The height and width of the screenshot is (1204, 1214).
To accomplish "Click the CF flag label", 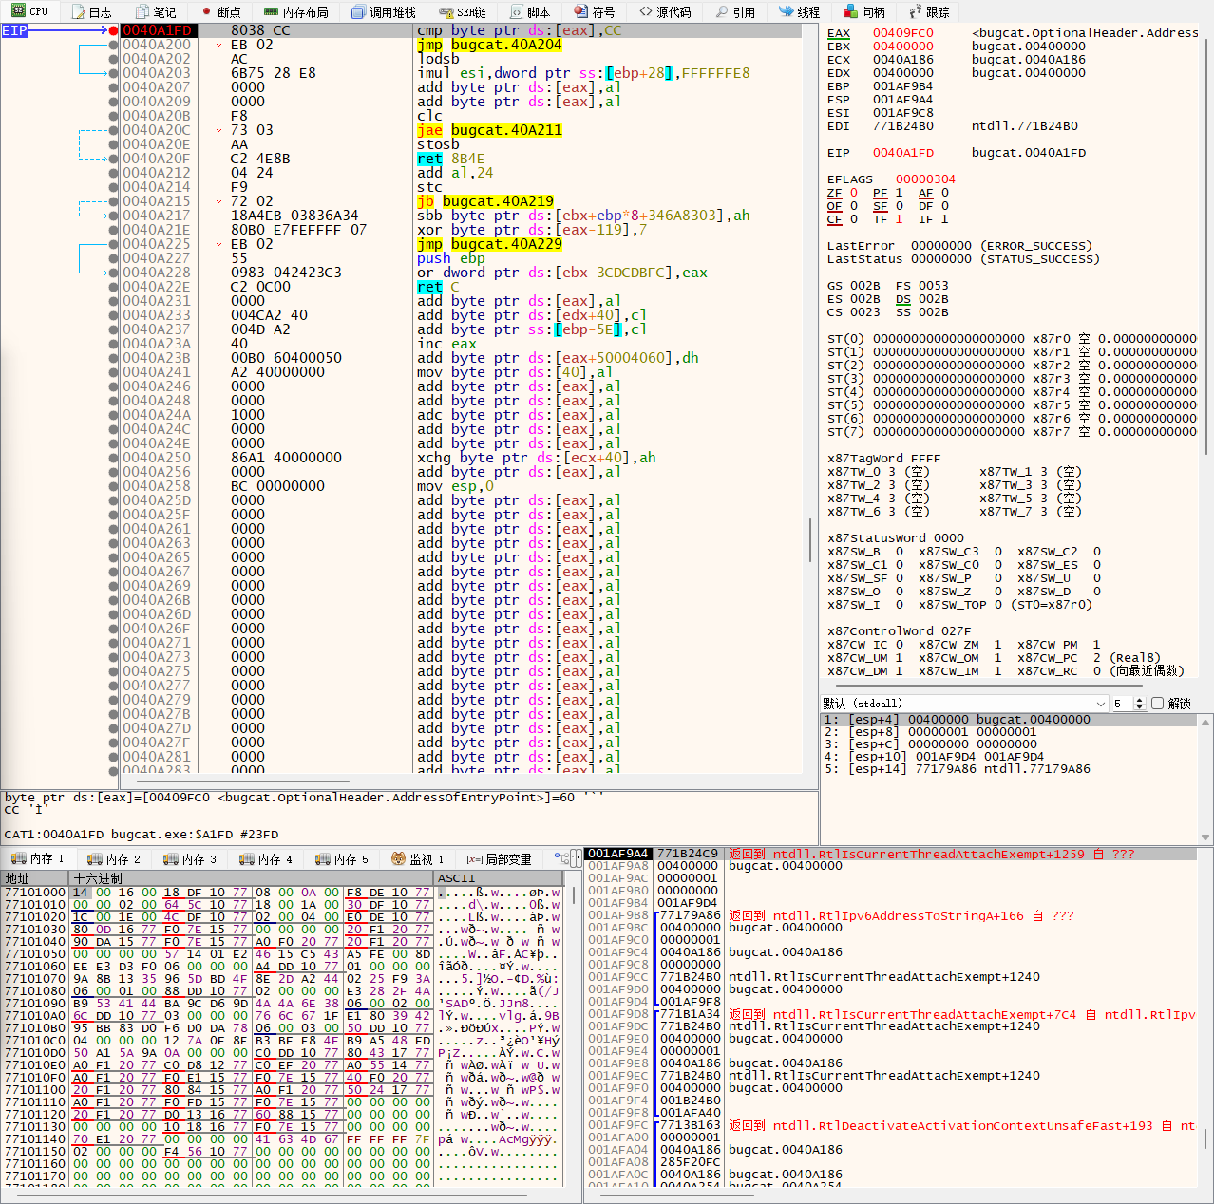I will (834, 219).
